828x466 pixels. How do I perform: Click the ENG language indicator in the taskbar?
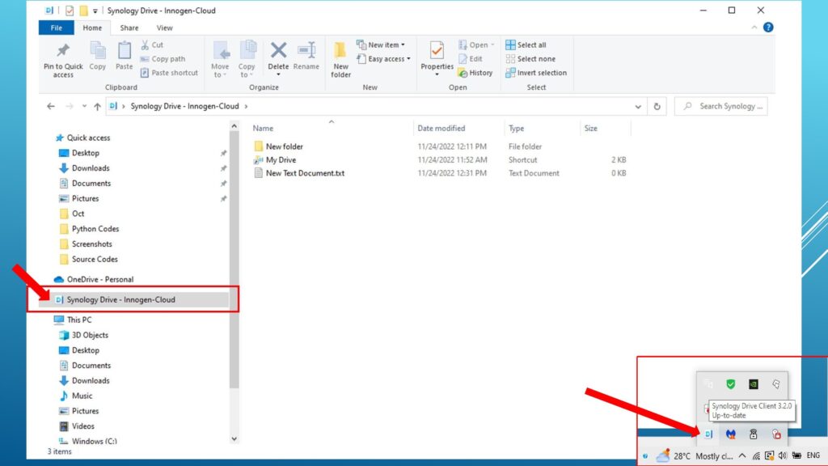pos(813,455)
